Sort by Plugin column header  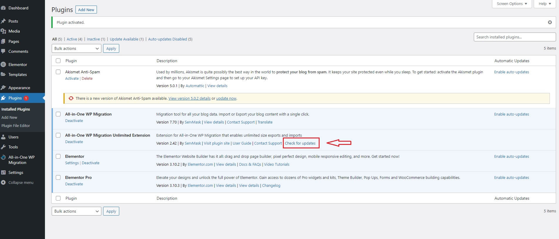coord(71,61)
